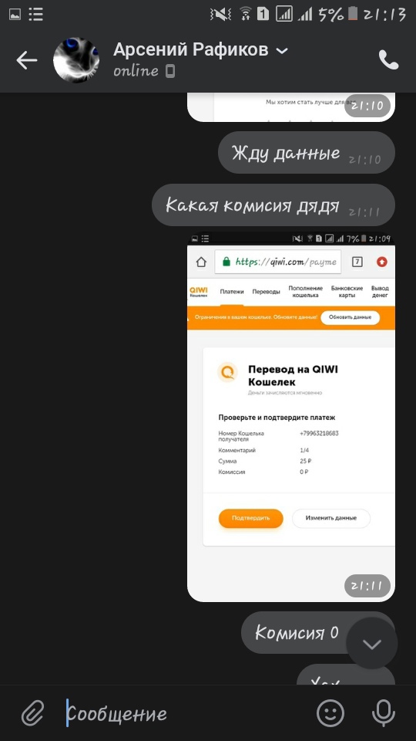Tap the qiwi.com address bar in screenshot

(278, 262)
